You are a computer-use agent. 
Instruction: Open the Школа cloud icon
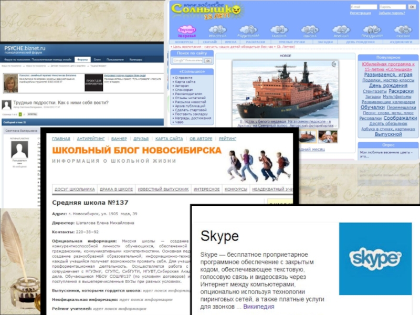(x=310, y=31)
